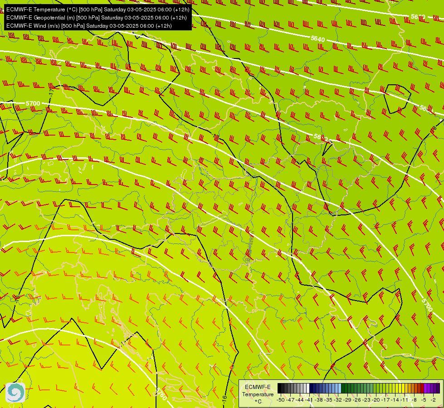
Task: Select the dark purple swatch at legend end
Action: (438, 388)
